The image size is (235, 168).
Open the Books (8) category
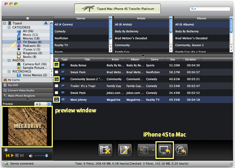[29, 57]
